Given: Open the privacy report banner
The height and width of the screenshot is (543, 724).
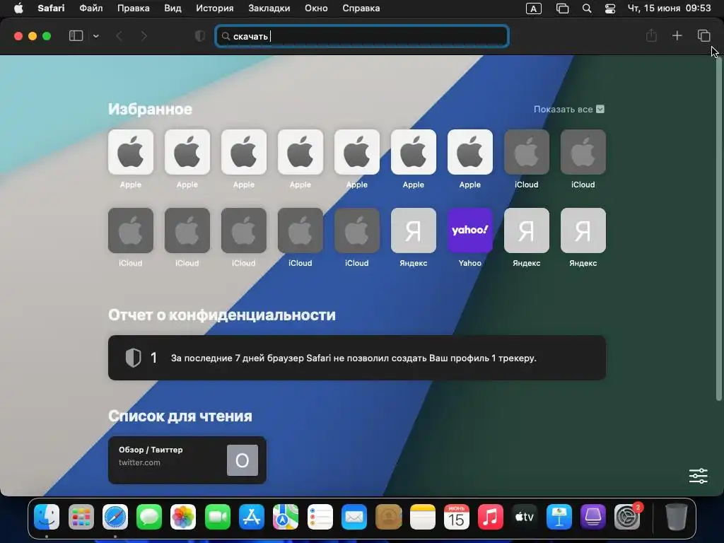Looking at the screenshot, I should click(357, 358).
